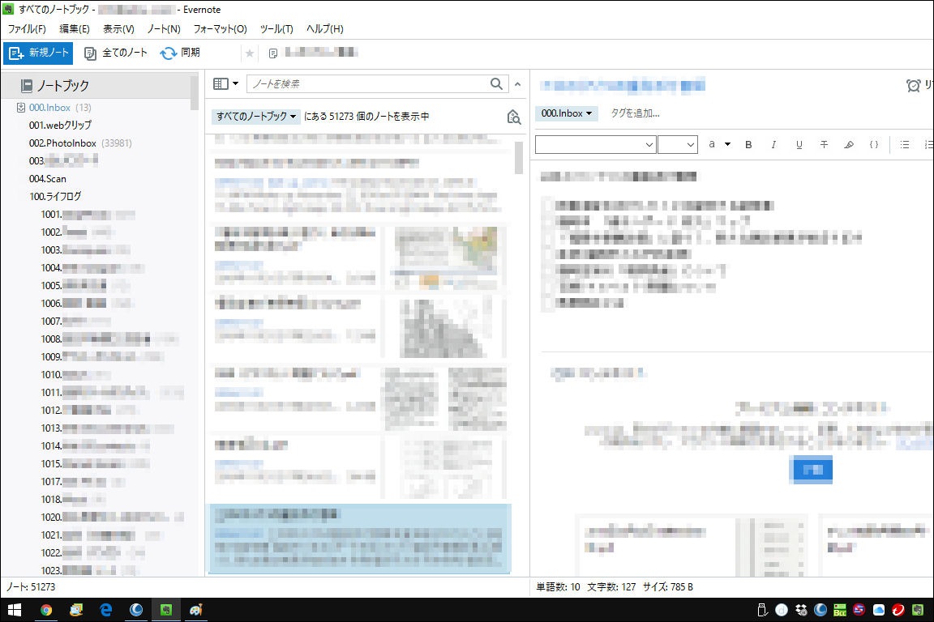
Task: Open 全てのノート from the toolbar
Action: pos(116,53)
